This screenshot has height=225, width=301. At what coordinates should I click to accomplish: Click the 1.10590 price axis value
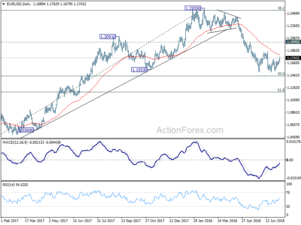[293, 100]
